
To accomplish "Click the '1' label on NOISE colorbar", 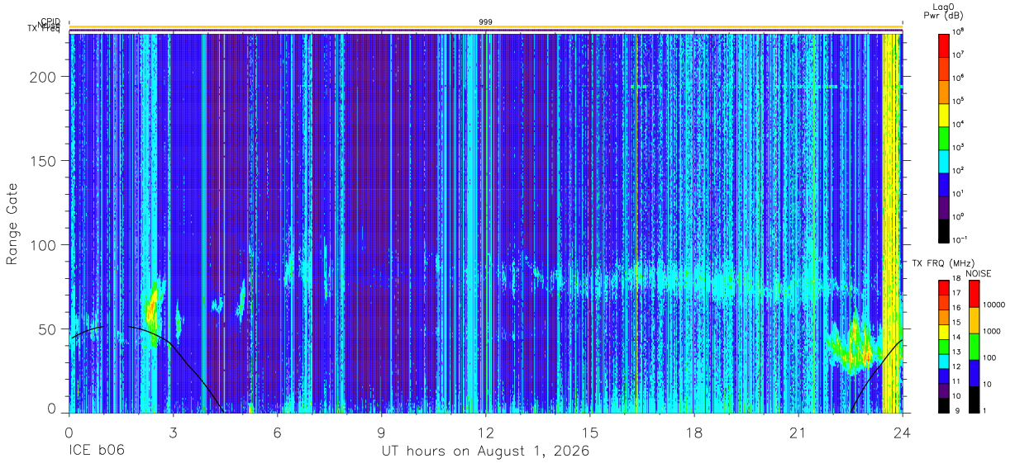I will click(984, 411).
